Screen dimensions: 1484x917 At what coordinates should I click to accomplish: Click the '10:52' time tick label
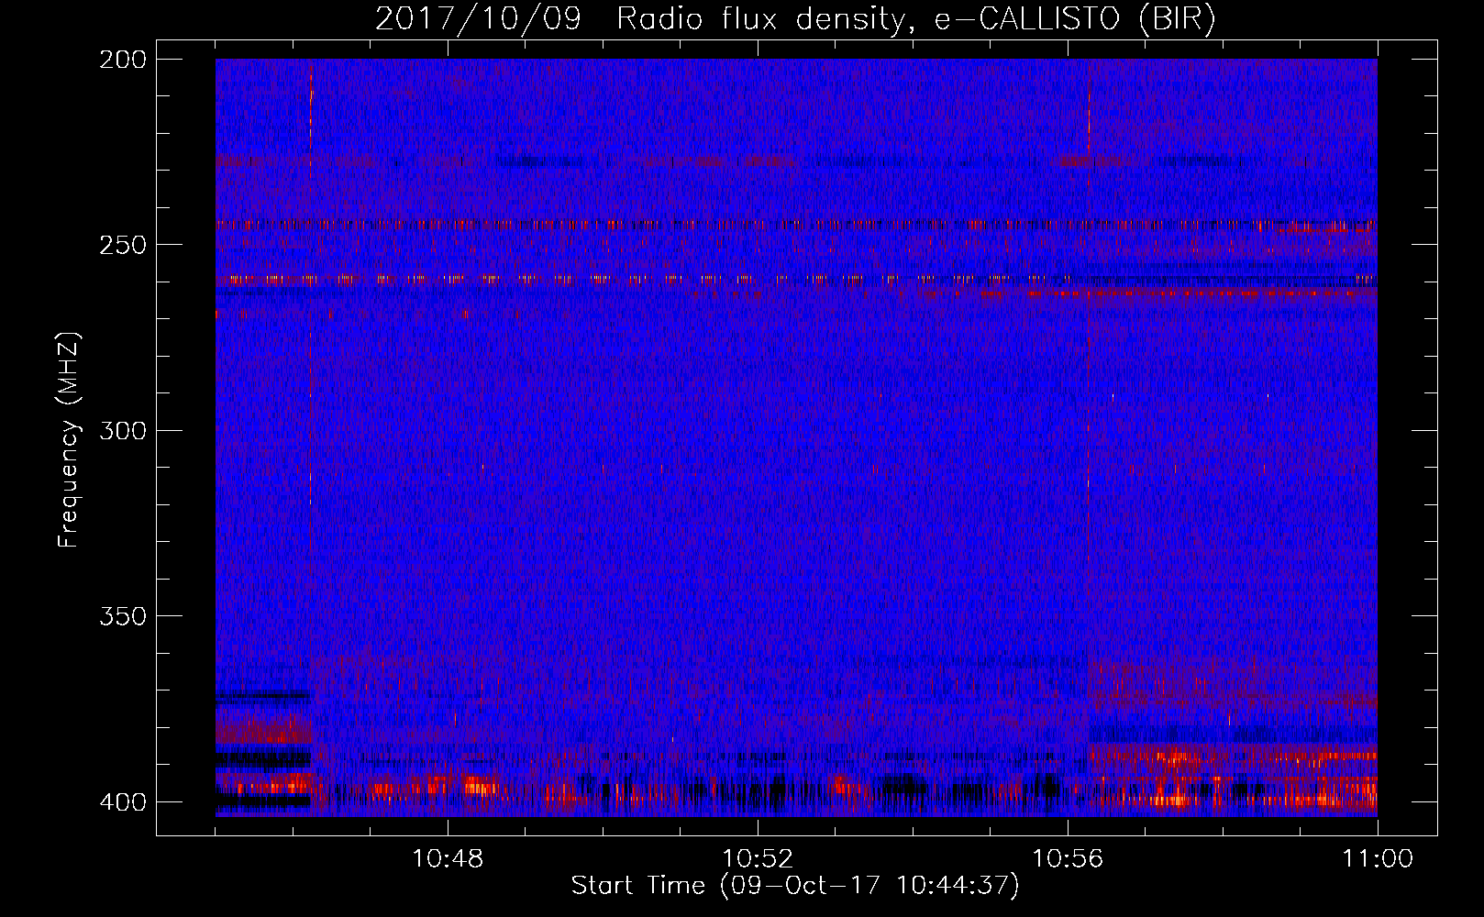[x=758, y=859]
